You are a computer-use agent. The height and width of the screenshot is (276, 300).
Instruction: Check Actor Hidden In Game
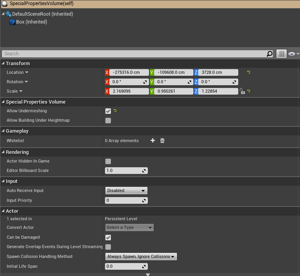coord(108,161)
